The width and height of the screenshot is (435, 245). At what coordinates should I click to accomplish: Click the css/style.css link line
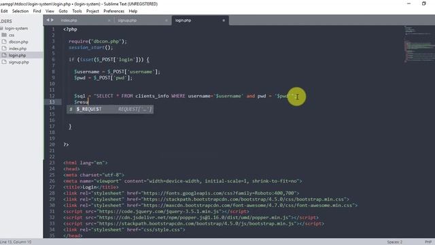(x=124, y=230)
